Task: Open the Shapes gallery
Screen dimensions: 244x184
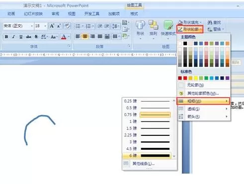Action: coord(140,29)
